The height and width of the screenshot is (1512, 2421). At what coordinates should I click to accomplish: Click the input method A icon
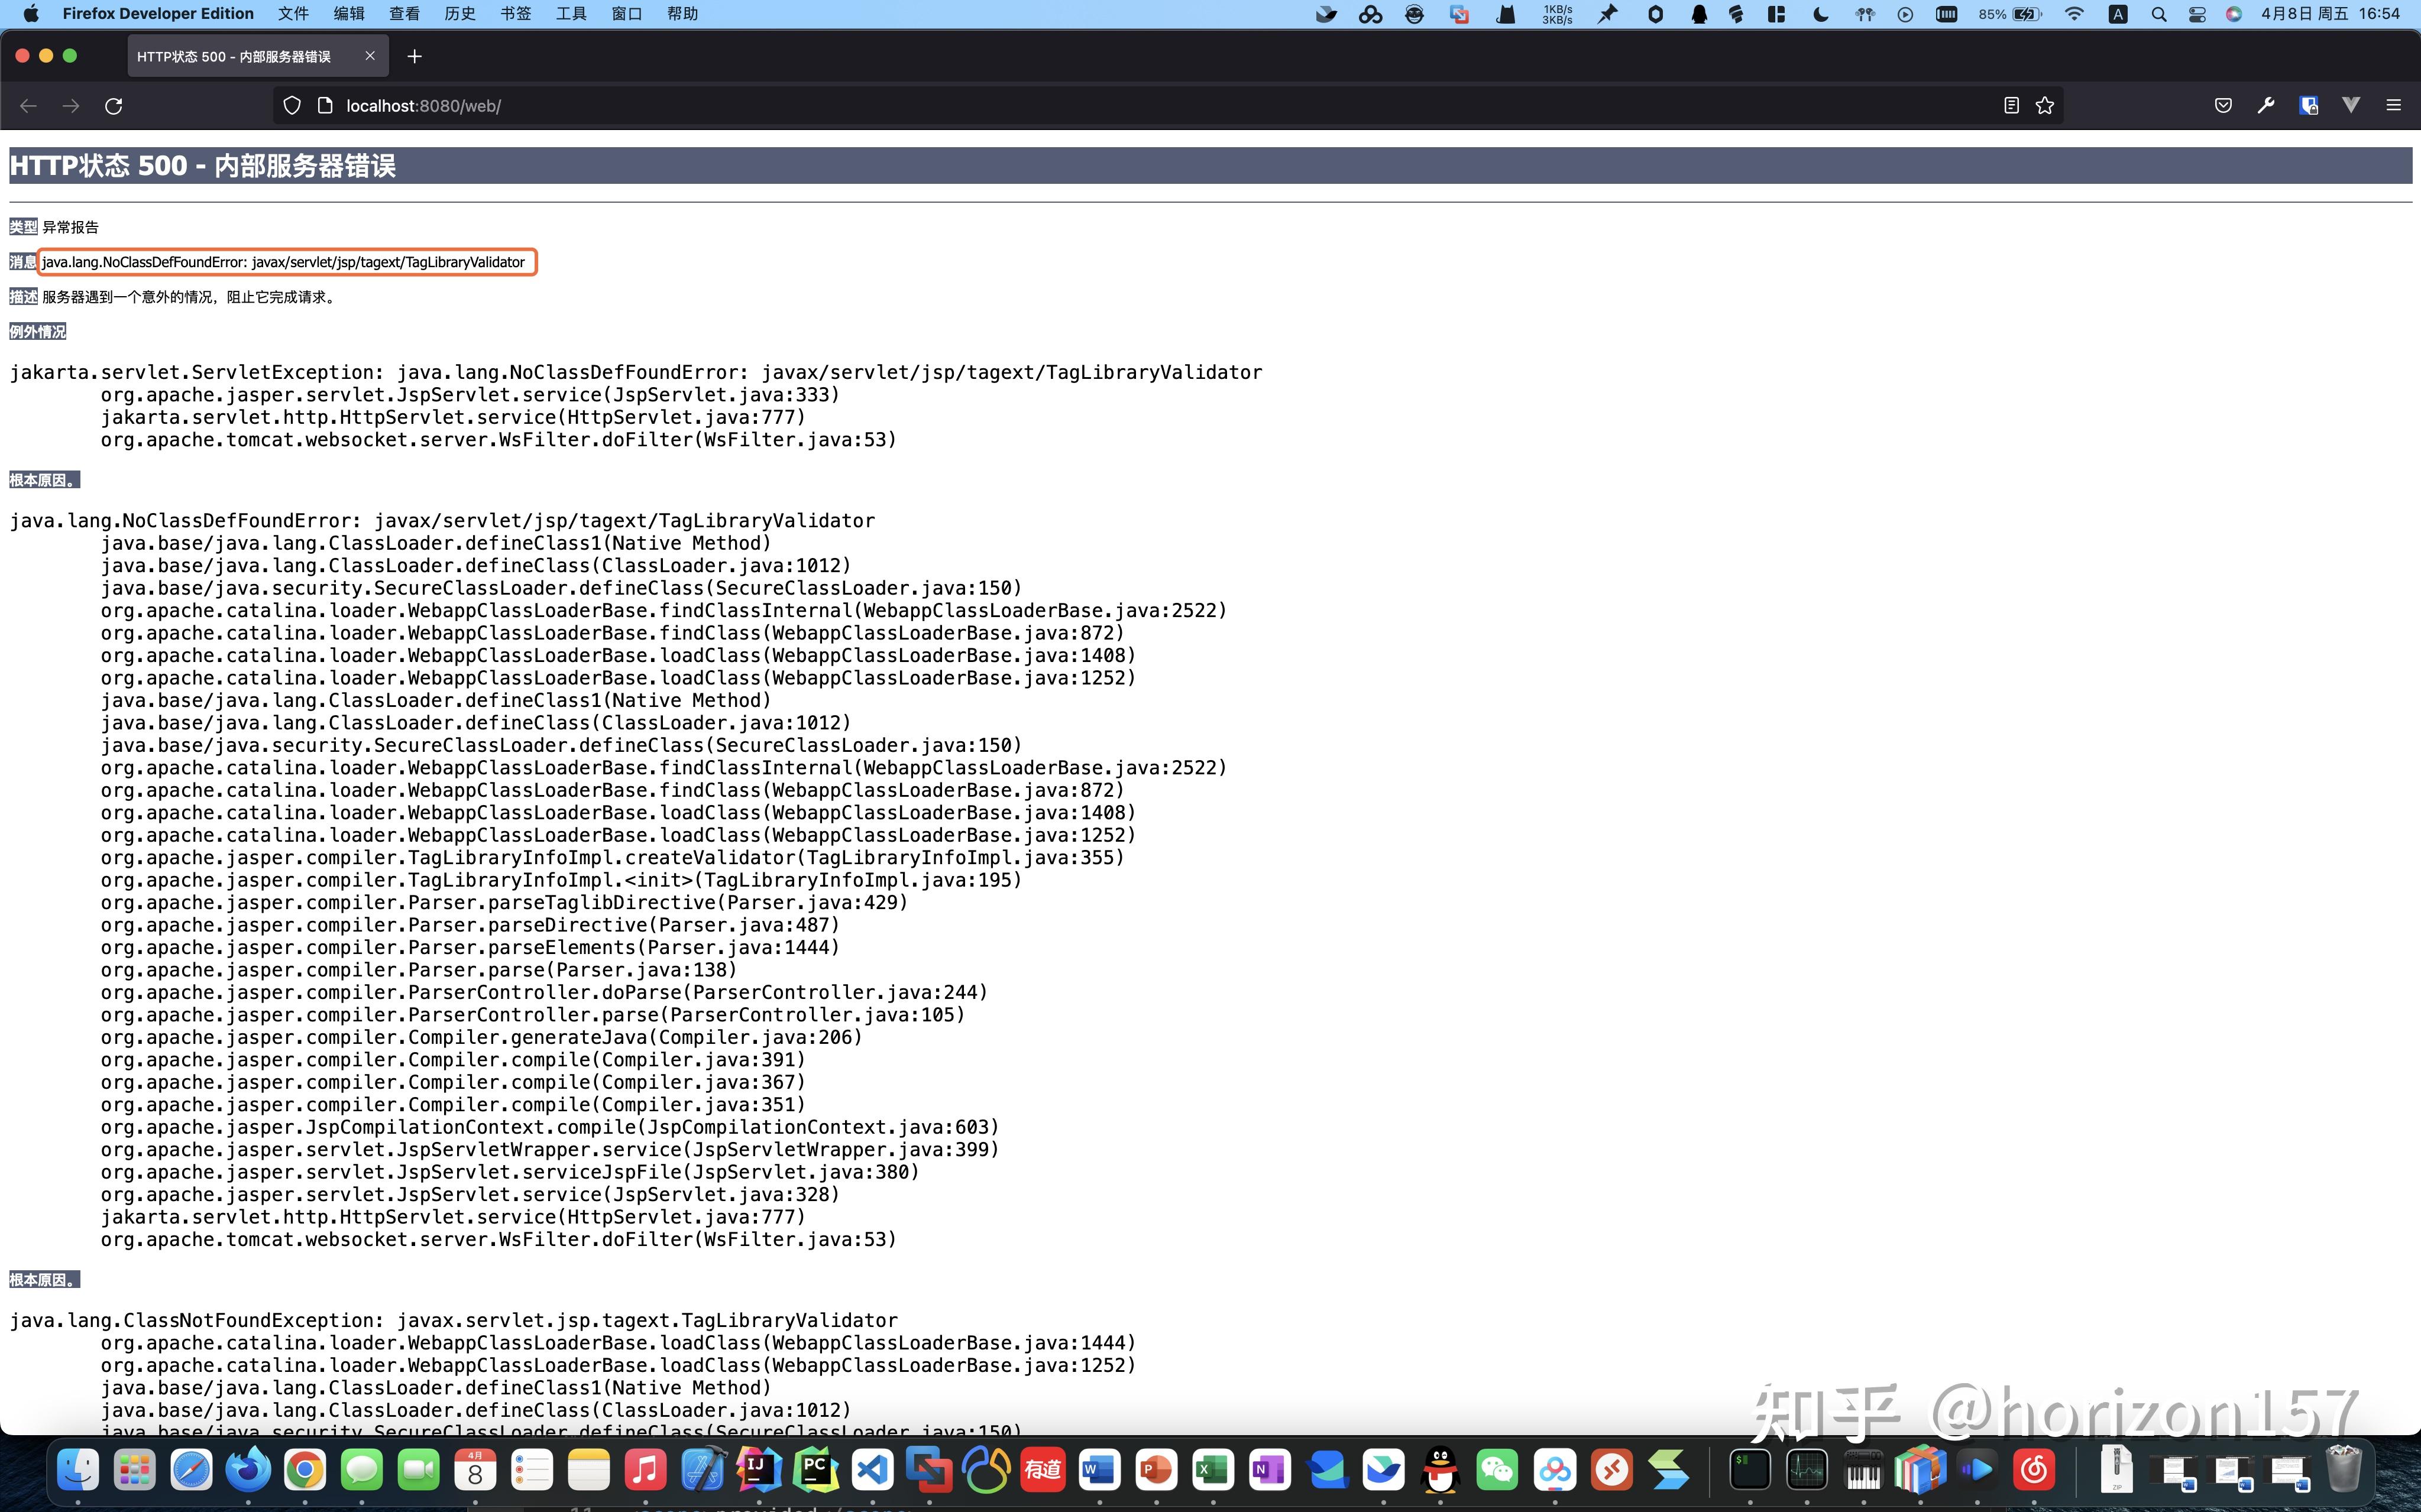click(x=2118, y=14)
